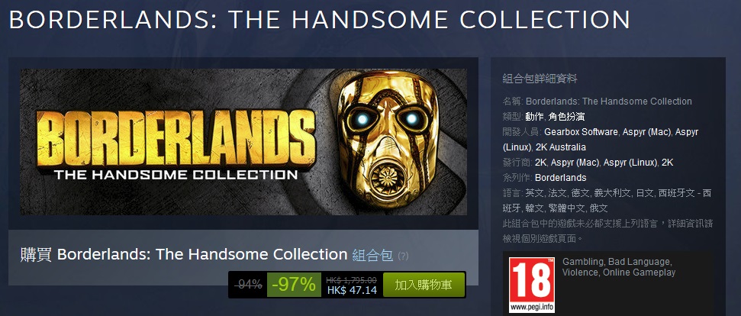Click the page title Borderlands: The Handsome Collection
This screenshot has height=316, width=741.
(x=320, y=20)
